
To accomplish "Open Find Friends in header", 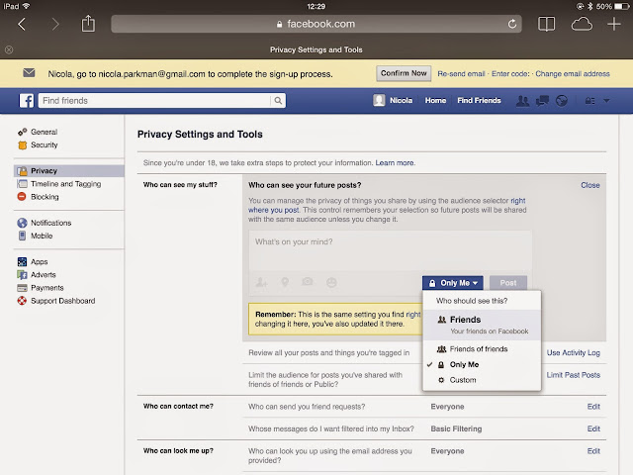I will point(479,101).
